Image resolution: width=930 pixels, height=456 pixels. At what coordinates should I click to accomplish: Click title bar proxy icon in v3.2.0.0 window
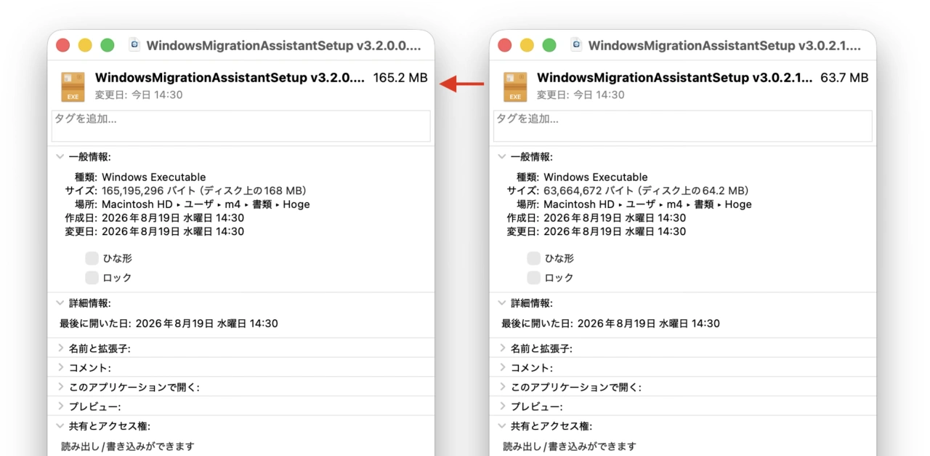click(134, 45)
